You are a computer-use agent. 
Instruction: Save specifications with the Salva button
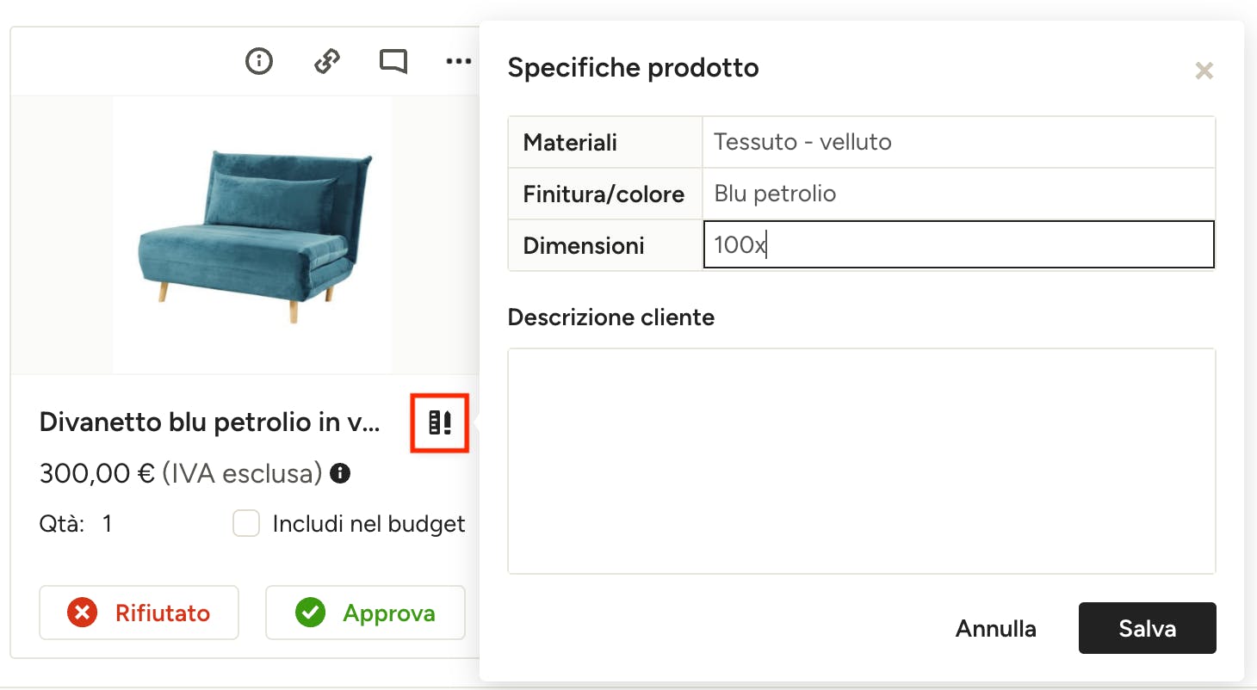click(1147, 628)
